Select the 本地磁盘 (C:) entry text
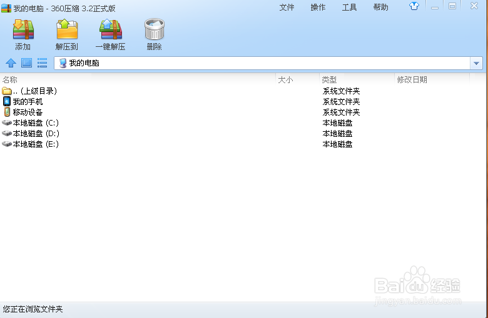This screenshot has width=488, height=318. coord(36,123)
